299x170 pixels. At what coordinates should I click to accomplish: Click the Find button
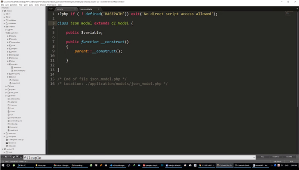pos(262,157)
